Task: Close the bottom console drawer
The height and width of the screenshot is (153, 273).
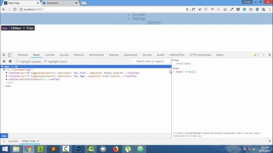Action: click(x=270, y=141)
